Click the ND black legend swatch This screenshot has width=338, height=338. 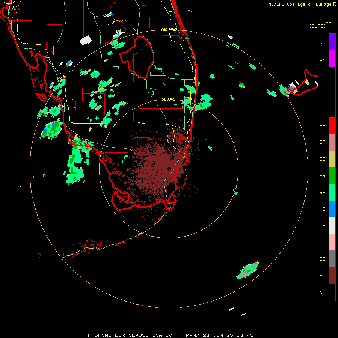332,292
